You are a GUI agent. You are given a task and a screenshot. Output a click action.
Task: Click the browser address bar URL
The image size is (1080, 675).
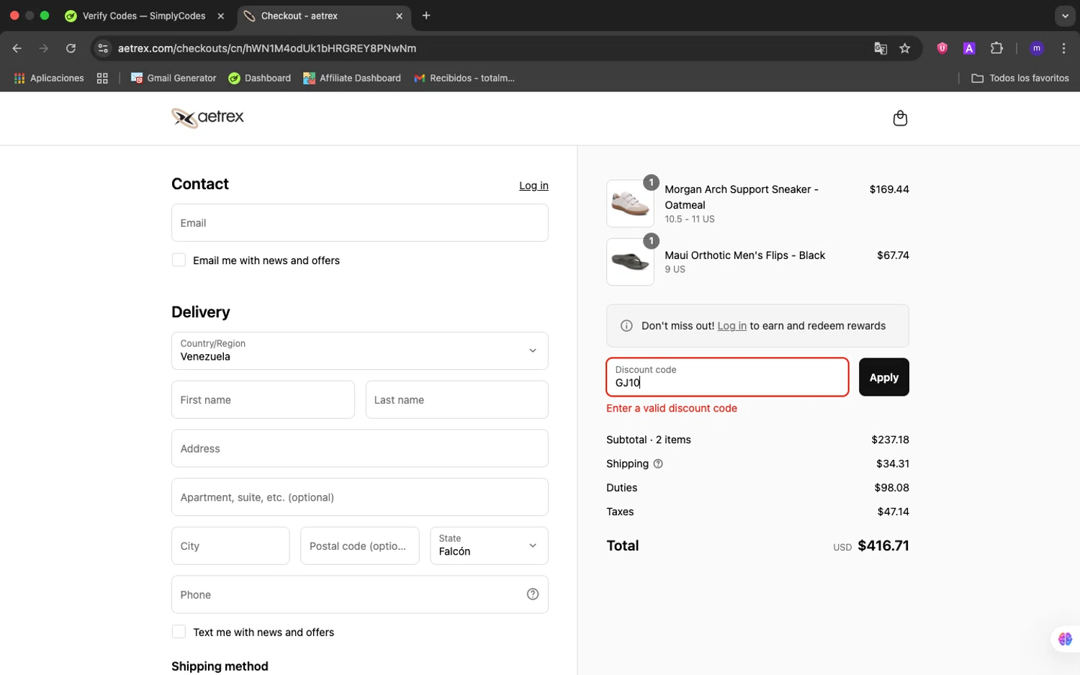[x=267, y=48]
